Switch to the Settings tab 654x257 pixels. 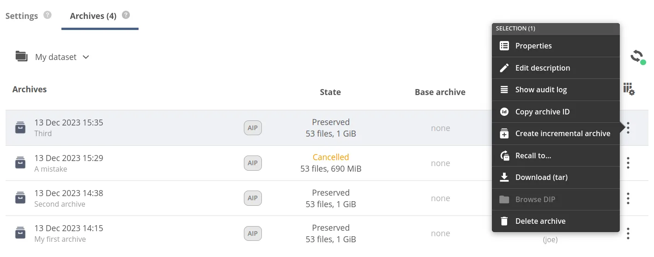22,16
